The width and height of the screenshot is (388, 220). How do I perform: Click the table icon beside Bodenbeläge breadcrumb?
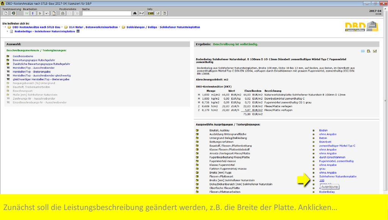click(78, 31)
